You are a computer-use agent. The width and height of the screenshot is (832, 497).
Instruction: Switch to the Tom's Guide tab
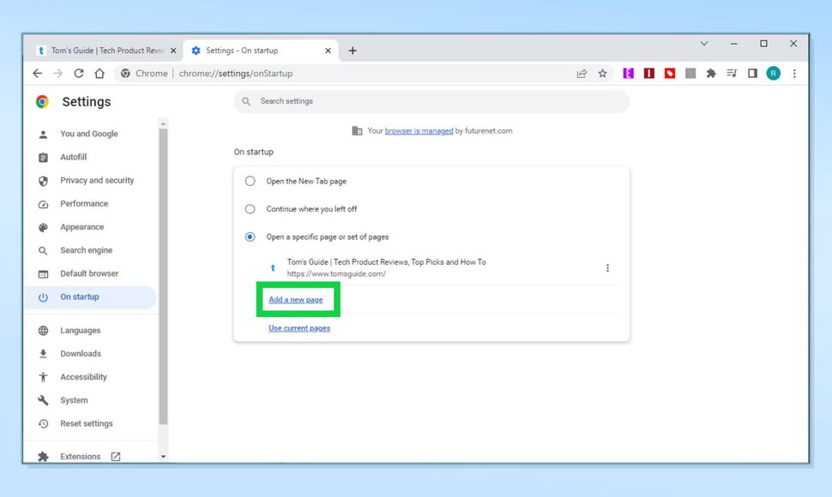click(103, 50)
